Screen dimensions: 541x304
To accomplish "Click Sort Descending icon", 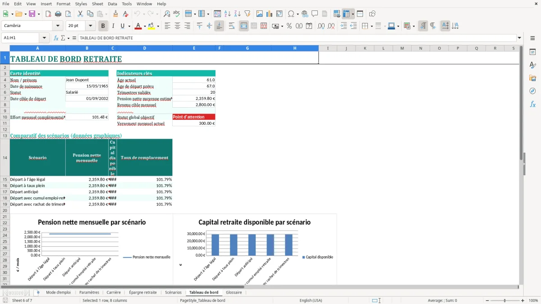I will pos(237,14).
